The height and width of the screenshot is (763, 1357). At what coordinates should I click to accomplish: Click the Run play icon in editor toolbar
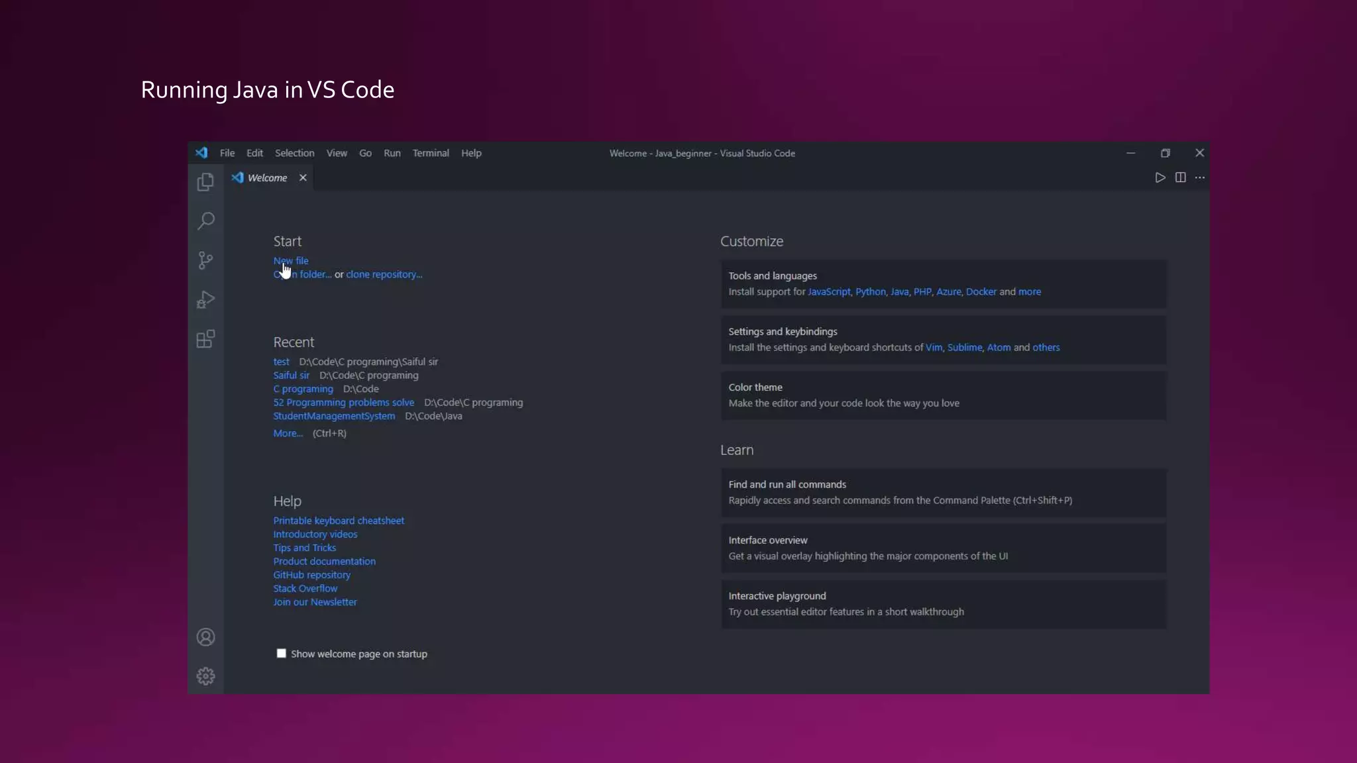1160,178
